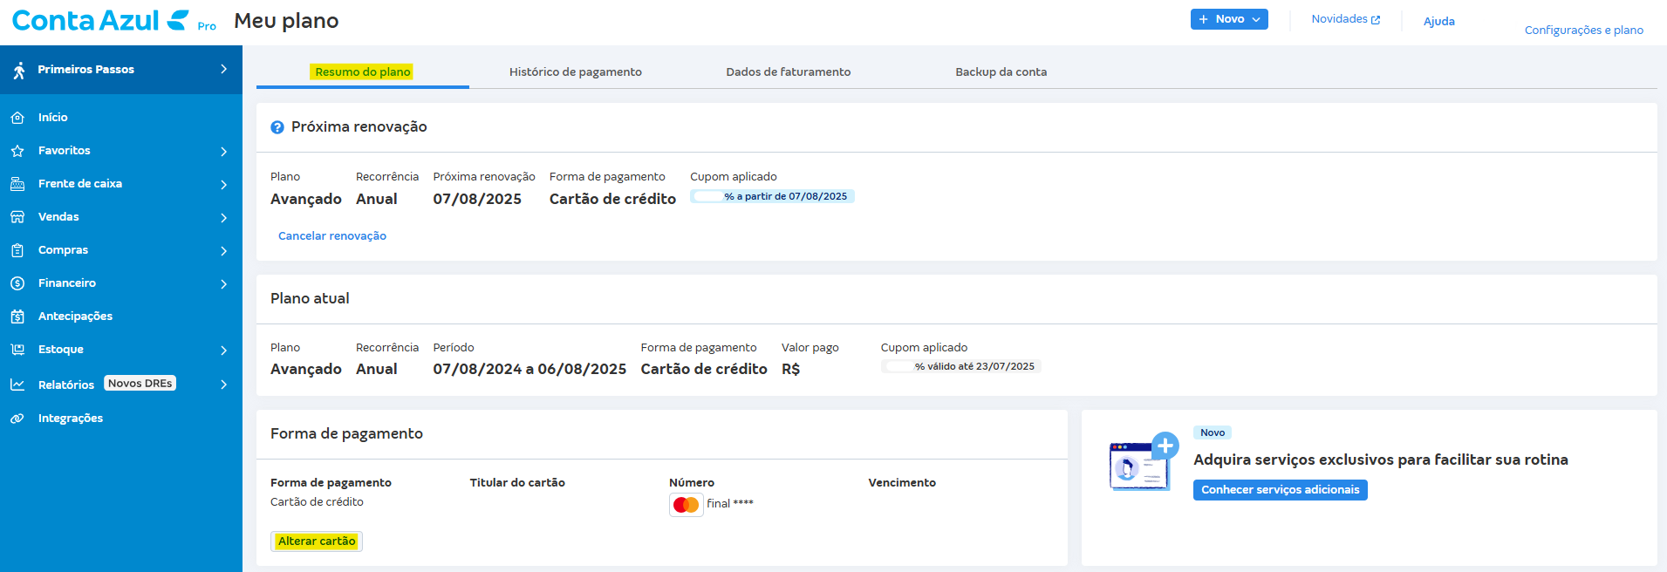The height and width of the screenshot is (572, 1667).
Task: Click the Conta Azul logo
Action: [x=99, y=21]
